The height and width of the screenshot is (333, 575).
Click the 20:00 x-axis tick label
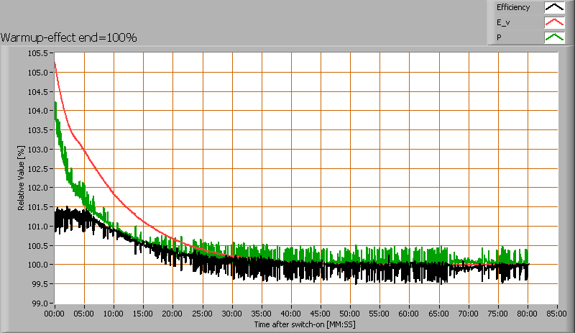[x=173, y=314]
